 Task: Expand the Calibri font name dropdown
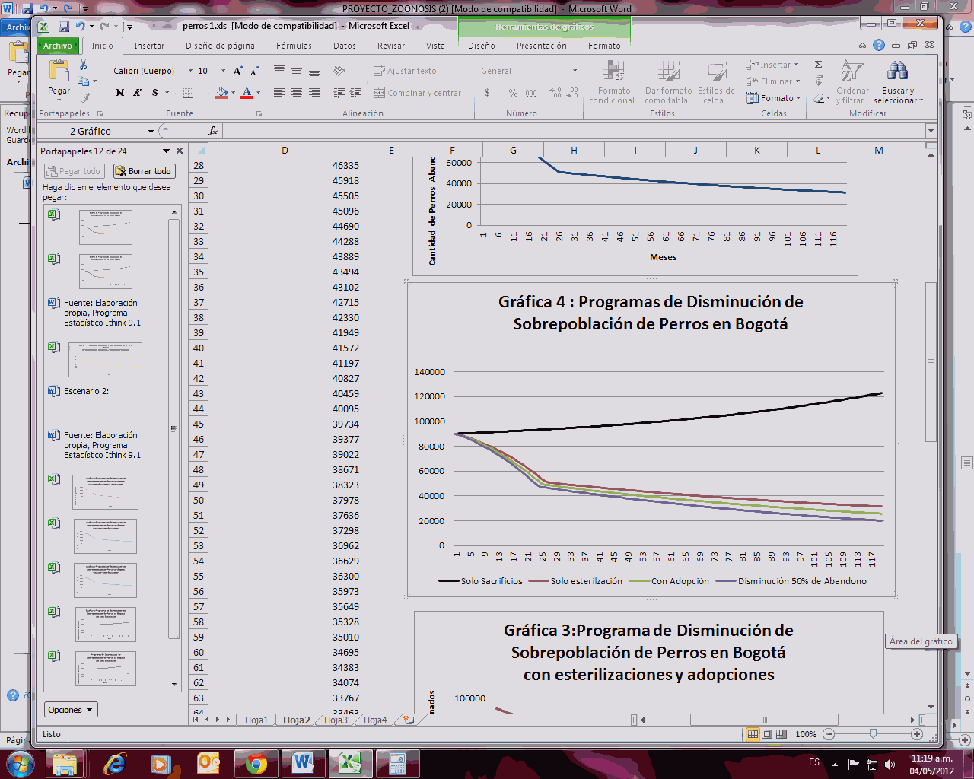click(191, 71)
